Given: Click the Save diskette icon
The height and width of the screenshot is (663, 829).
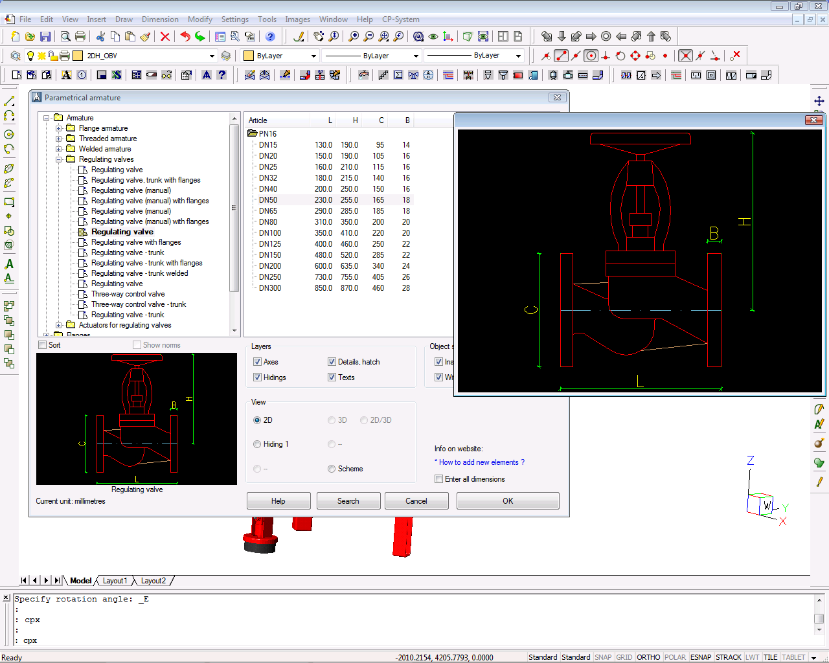Looking at the screenshot, I should pos(45,36).
